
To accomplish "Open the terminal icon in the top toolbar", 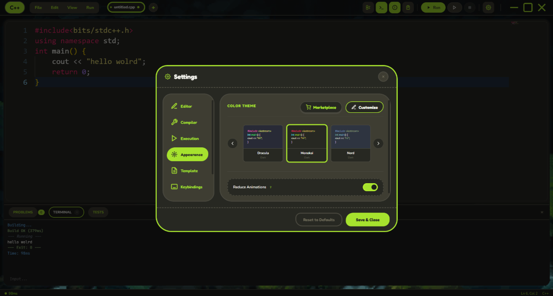I will click(x=381, y=7).
